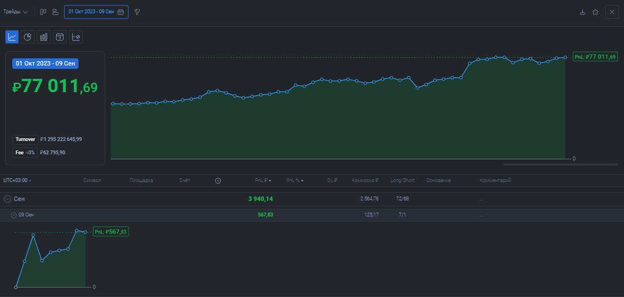The height and width of the screenshot is (297, 624).
Task: Click the DL ₽ column header
Action: coord(332,180)
